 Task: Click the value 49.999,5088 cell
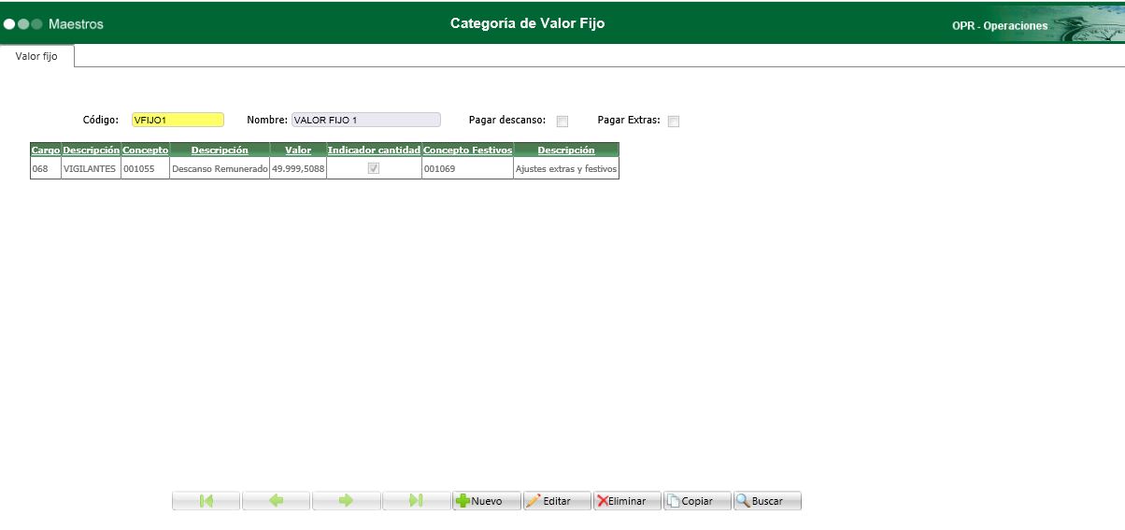pyautogui.click(x=298, y=168)
